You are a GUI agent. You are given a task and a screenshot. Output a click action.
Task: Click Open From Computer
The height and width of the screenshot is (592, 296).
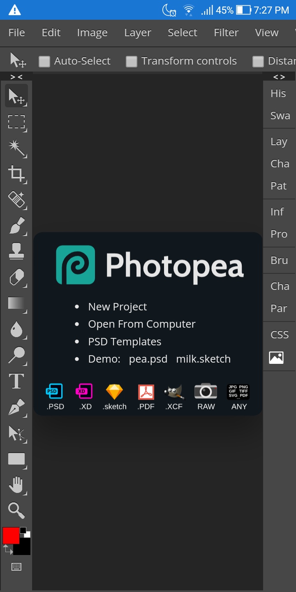point(142,324)
